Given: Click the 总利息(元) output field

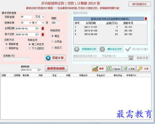Looking at the screenshot, I should (x=16, y=59).
